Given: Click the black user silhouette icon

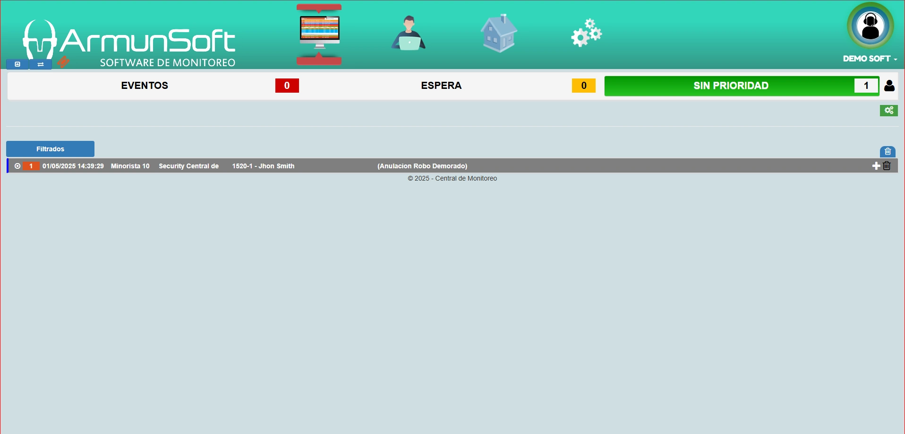Looking at the screenshot, I should click(889, 86).
